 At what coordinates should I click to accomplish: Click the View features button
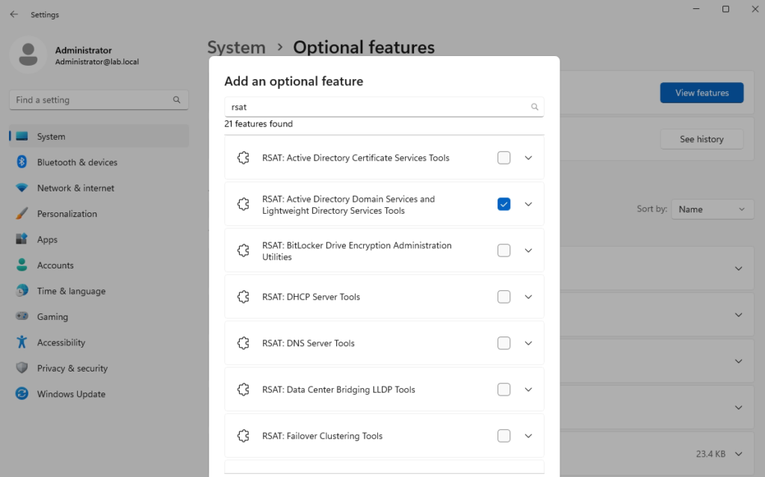(701, 93)
